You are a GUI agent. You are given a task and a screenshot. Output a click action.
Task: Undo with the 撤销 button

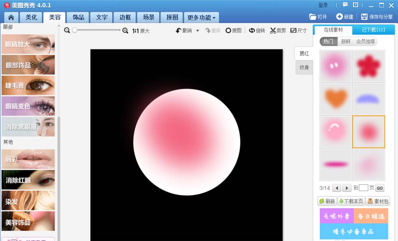[x=184, y=31]
